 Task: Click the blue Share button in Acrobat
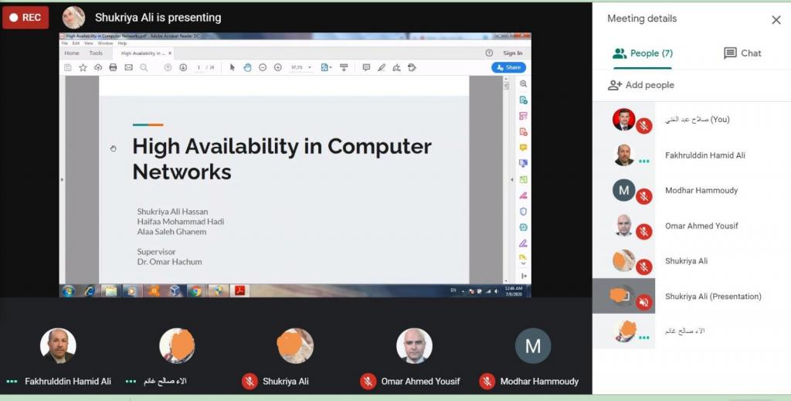508,68
